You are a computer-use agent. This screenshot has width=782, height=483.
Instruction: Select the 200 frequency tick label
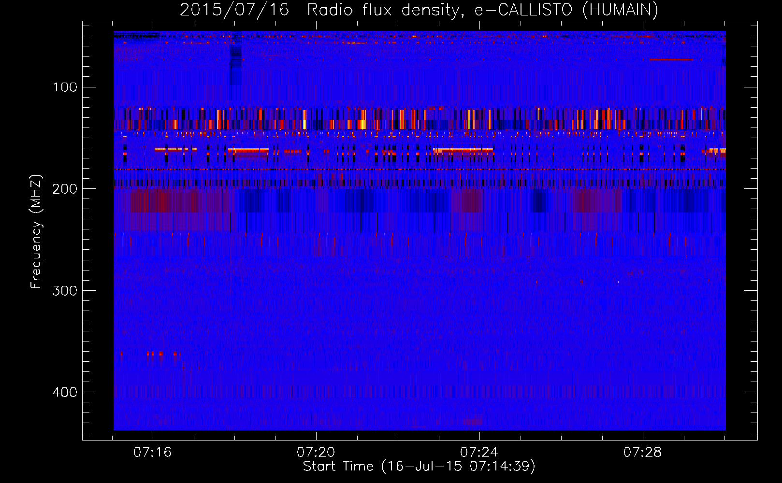(65, 189)
